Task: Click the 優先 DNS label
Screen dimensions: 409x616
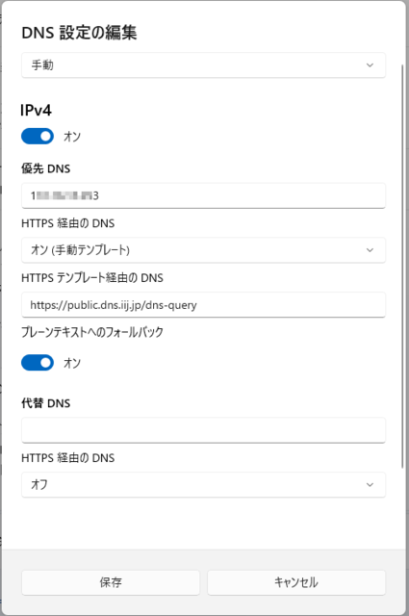Action: tap(46, 169)
